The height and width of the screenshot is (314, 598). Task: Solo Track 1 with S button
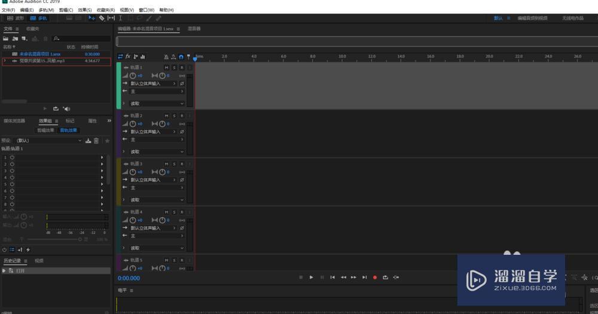coord(174,68)
